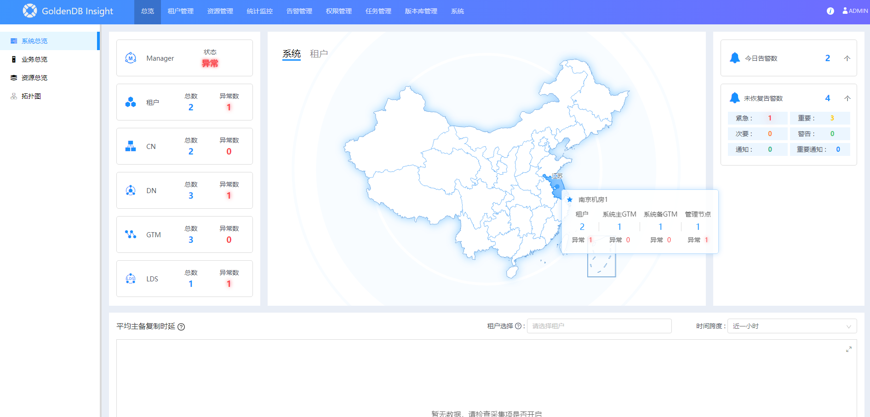Open the 权限管理 top menu
870x417 pixels.
coord(339,11)
